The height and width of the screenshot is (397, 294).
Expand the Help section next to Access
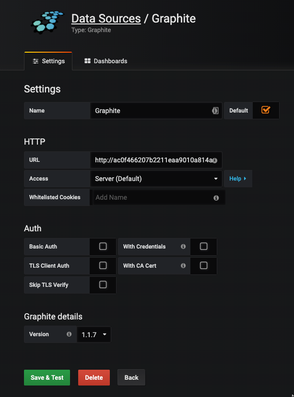238,178
